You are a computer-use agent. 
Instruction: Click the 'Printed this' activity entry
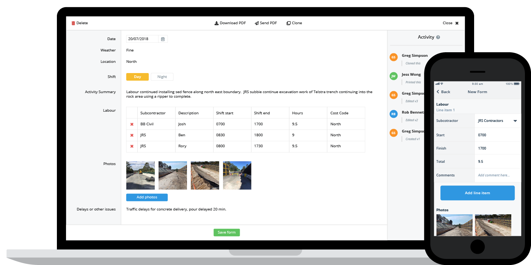click(413, 83)
